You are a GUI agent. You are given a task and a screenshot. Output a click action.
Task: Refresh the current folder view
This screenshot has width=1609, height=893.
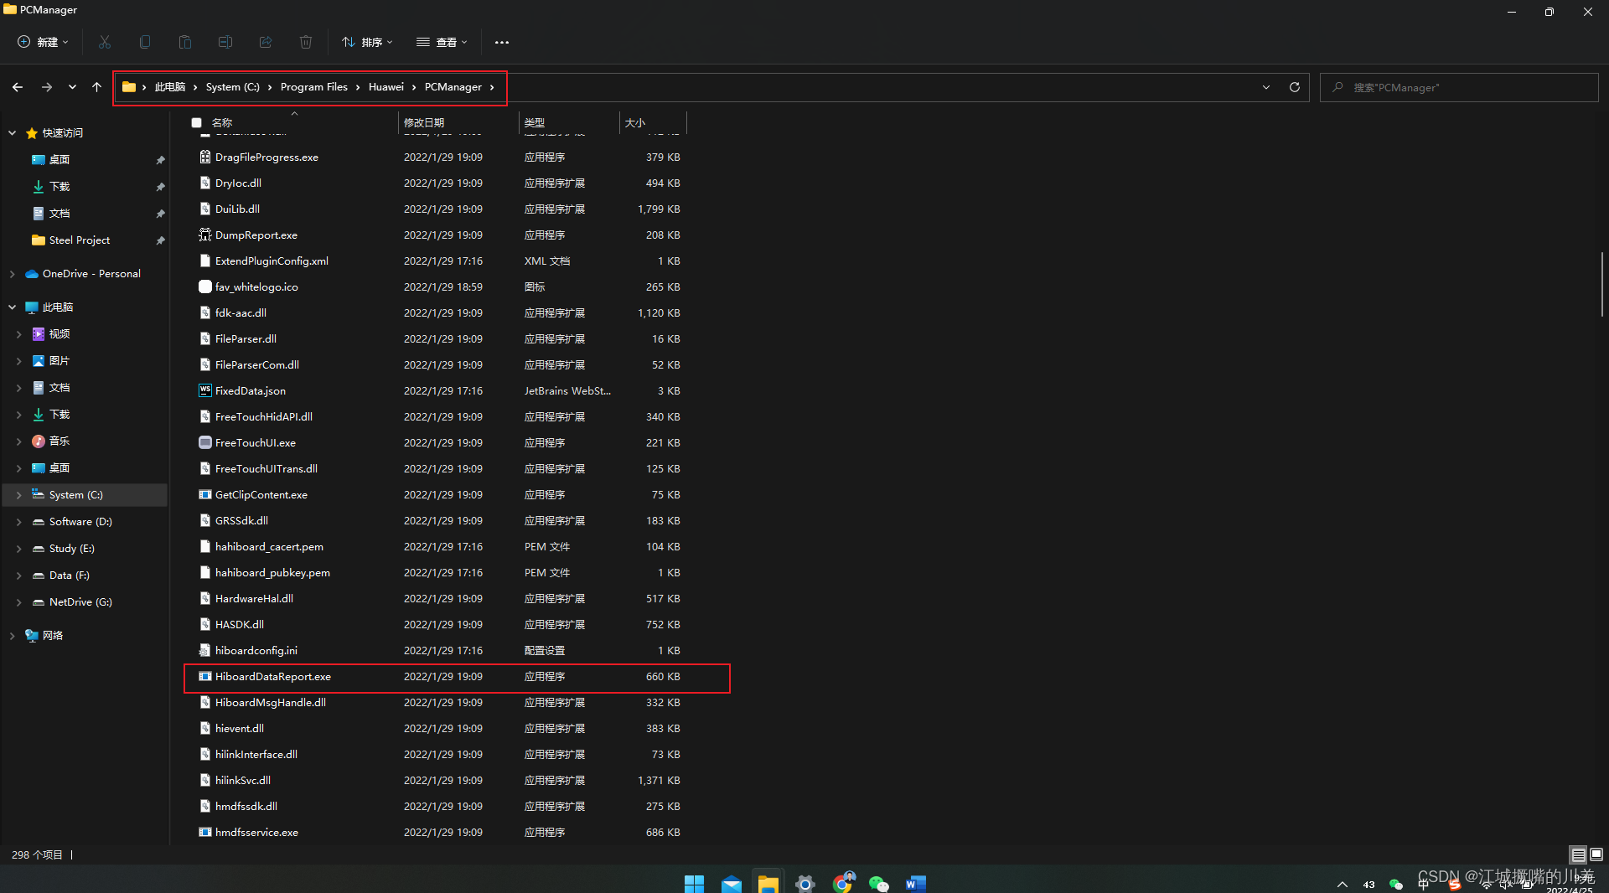coord(1294,87)
